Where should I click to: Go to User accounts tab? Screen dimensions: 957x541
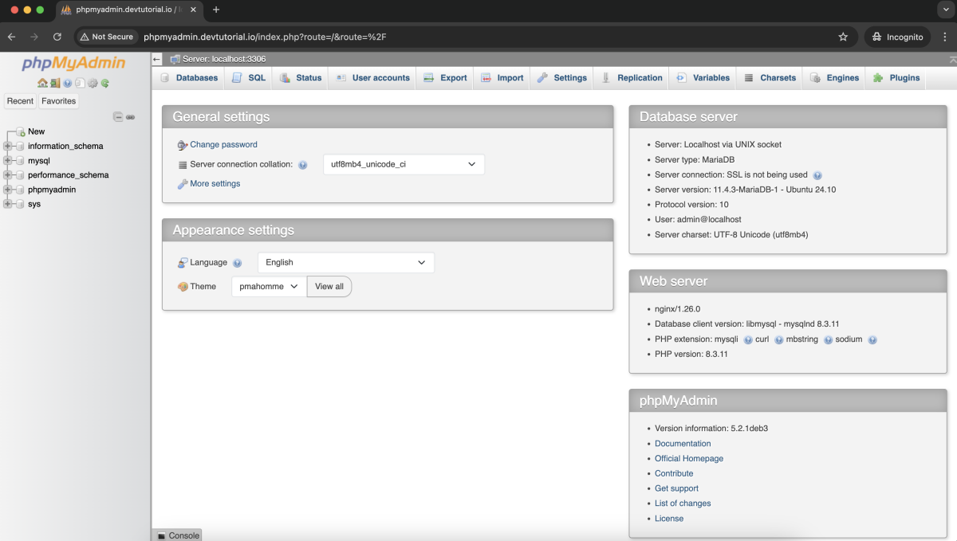coord(372,78)
